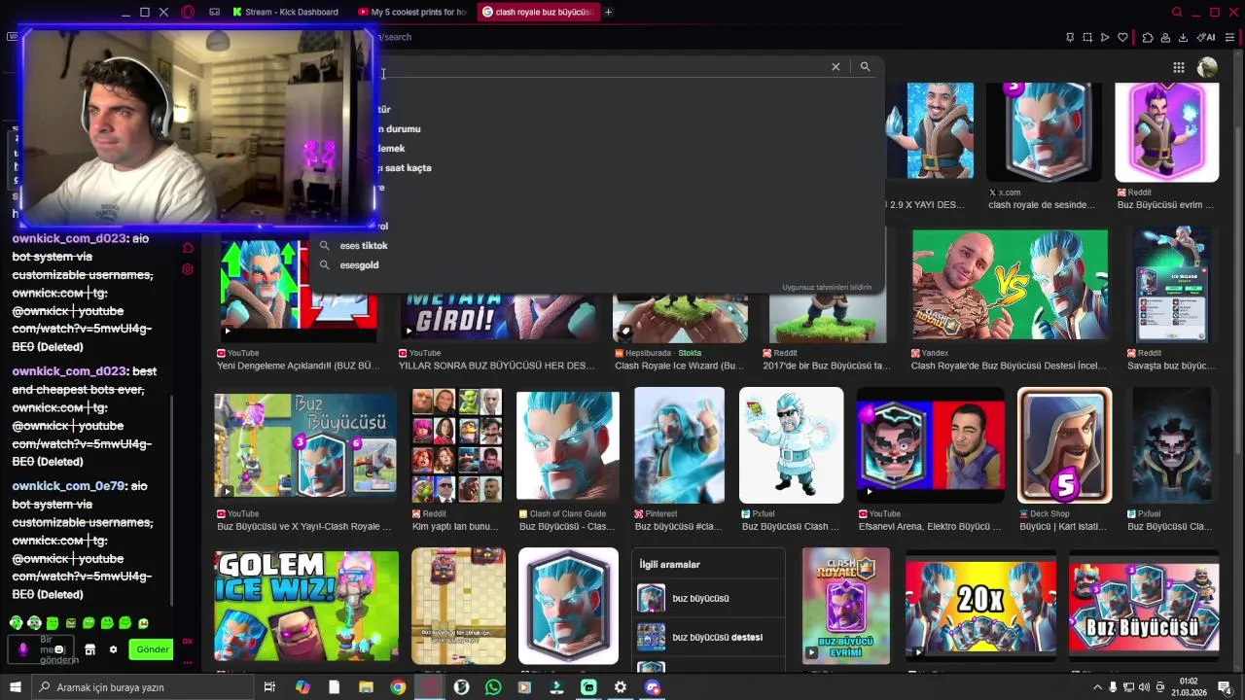The width and height of the screenshot is (1245, 700).
Task: Open the '2017'de bir Buz Büyücüsü' Reddit result
Action: pyautogui.click(x=828, y=316)
